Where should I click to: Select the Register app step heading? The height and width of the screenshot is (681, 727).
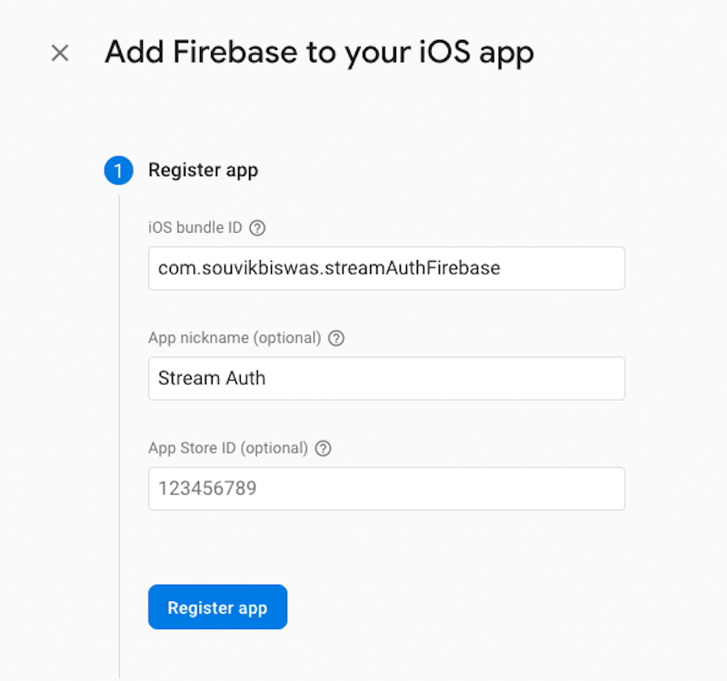pos(203,170)
